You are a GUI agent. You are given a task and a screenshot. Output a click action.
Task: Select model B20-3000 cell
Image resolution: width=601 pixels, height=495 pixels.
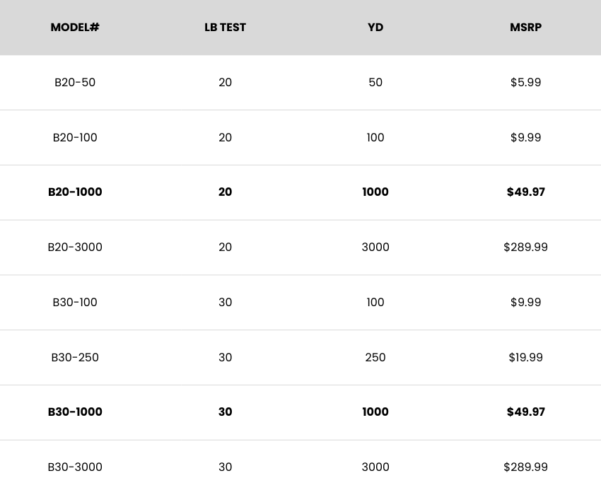pos(75,248)
